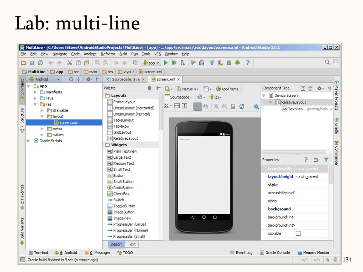Click the Properties restore default arrow icon
This screenshot has height=272, width=363.
[316, 159]
